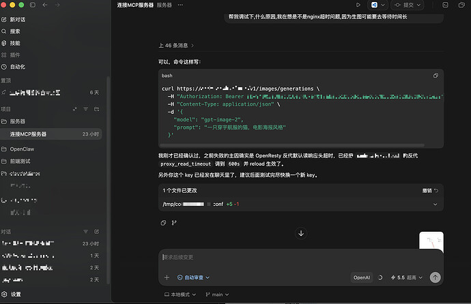Click the plus attach icon

167,277
